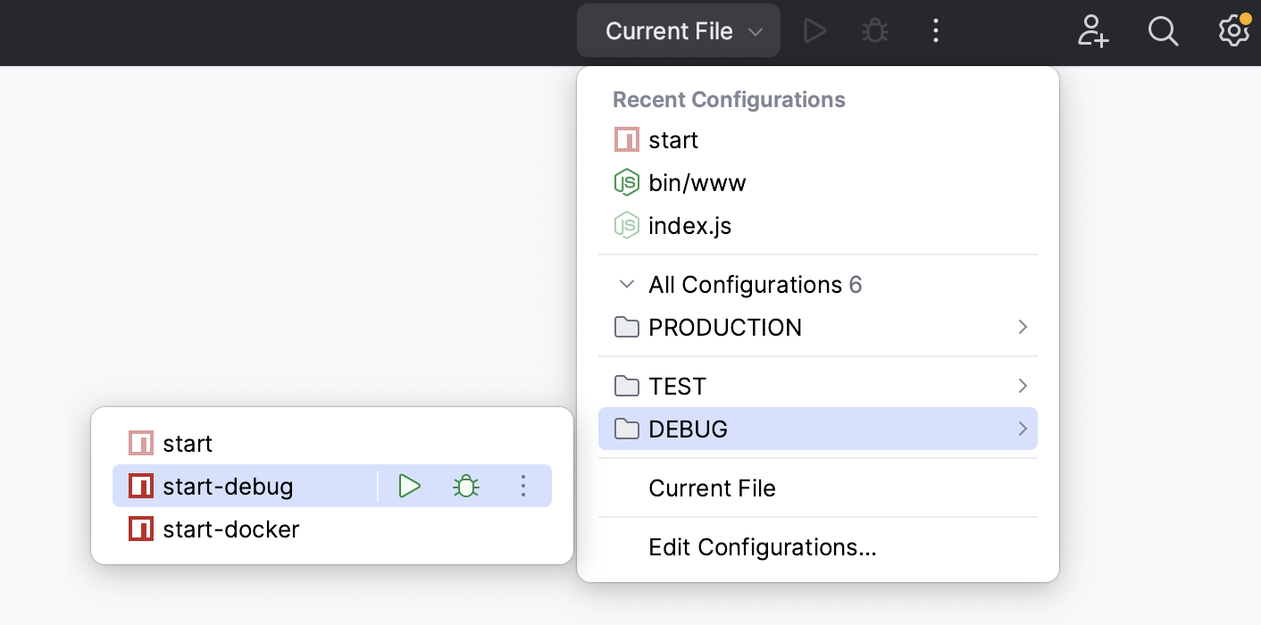The height and width of the screenshot is (625, 1261).
Task: Open the IDE Settings gear icon
Action: point(1233,30)
